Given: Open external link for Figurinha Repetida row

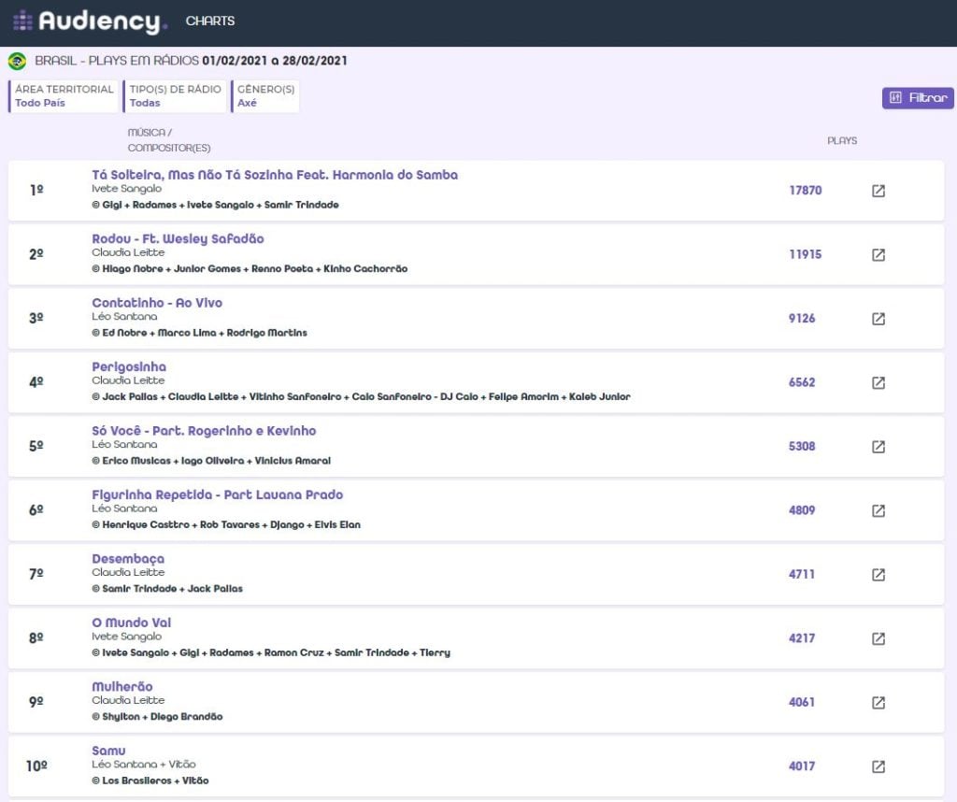Looking at the screenshot, I should (878, 510).
